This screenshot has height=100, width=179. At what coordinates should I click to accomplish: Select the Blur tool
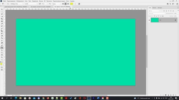(x=2, y=41)
